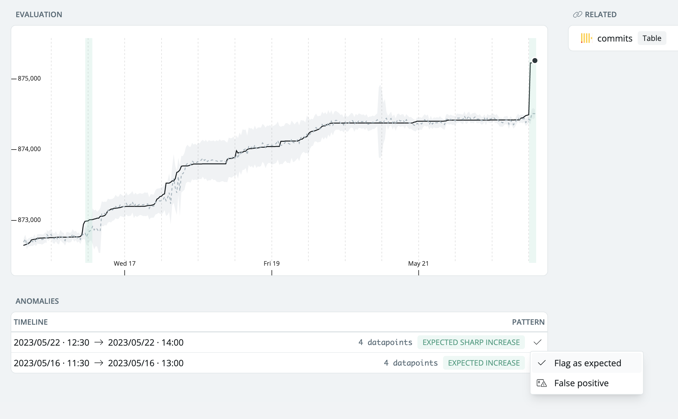Click the PATTERN column header

tap(528, 322)
